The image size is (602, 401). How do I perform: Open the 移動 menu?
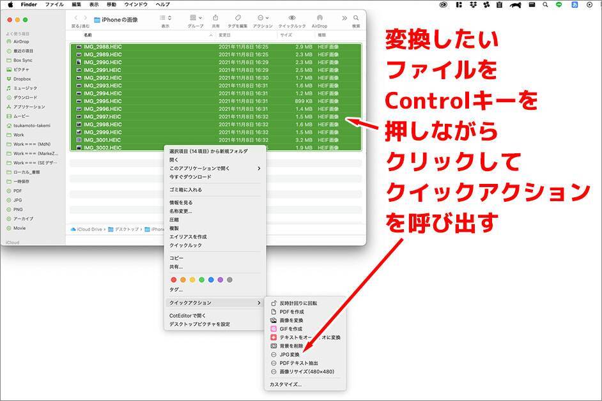point(111,4)
